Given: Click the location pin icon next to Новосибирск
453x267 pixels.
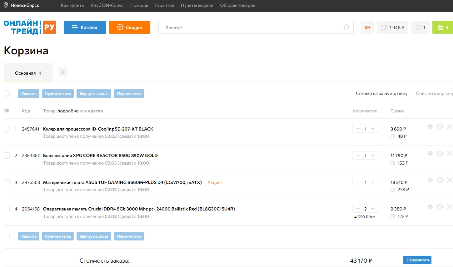Looking at the screenshot, I should pyautogui.click(x=6, y=5).
